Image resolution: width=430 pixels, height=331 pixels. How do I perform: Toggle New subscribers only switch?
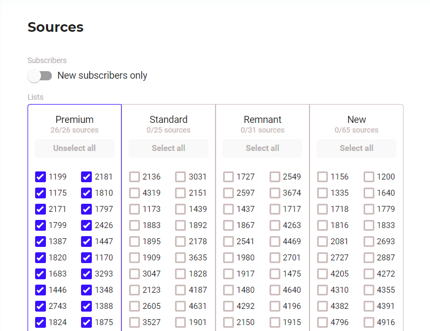pyautogui.click(x=40, y=76)
